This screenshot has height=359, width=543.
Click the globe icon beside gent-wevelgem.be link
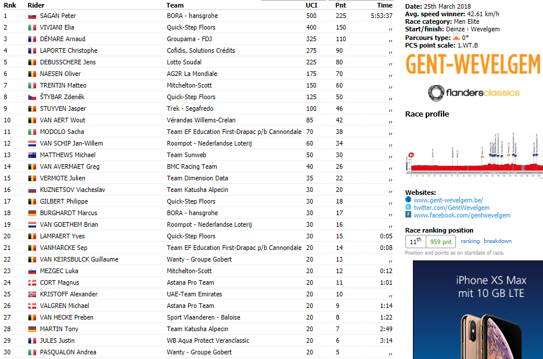click(x=408, y=199)
